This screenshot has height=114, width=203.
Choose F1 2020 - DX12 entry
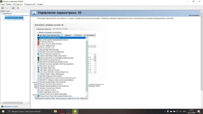62,44
